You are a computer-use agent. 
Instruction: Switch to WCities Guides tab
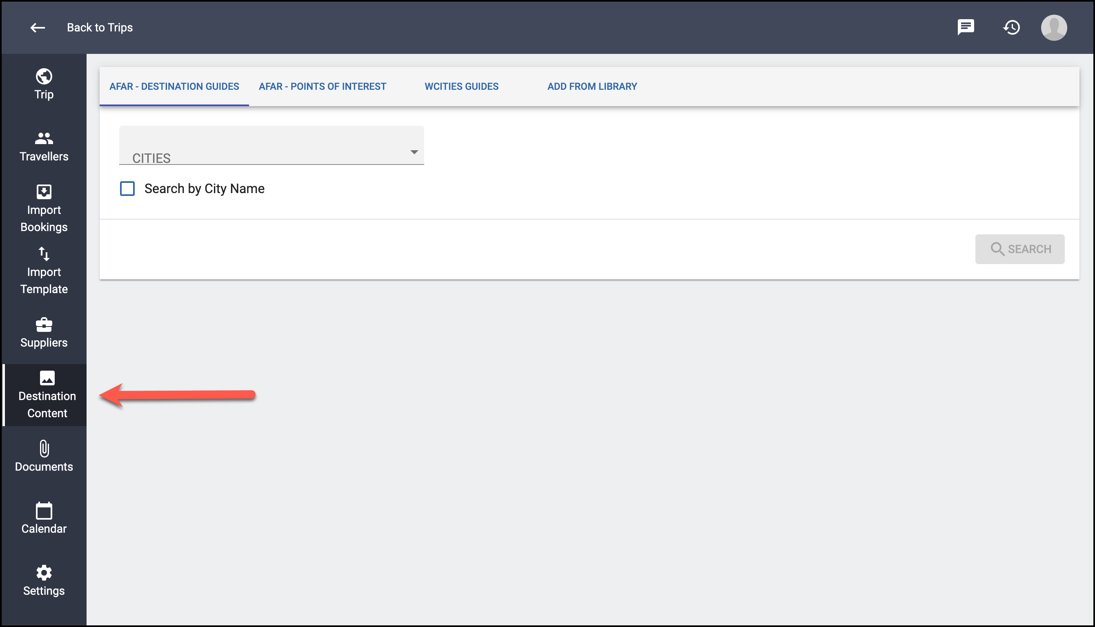tap(461, 87)
